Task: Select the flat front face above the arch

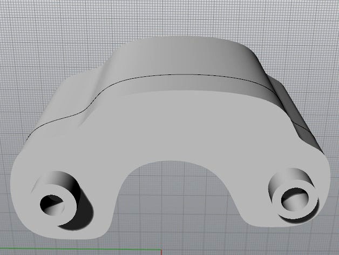Action: coord(178,124)
